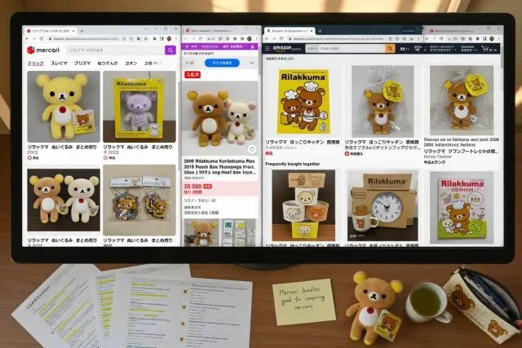Image resolution: width=522 pixels, height=348 pixels.
Task: Open the Rilakkuma clock and mug set on Amazon
Action: (x=383, y=206)
